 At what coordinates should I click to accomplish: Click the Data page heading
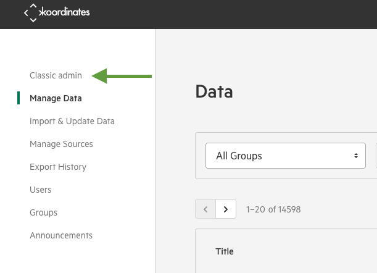[x=214, y=92]
